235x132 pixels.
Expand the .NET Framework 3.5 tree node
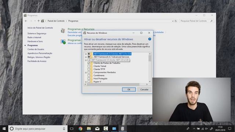(86, 54)
